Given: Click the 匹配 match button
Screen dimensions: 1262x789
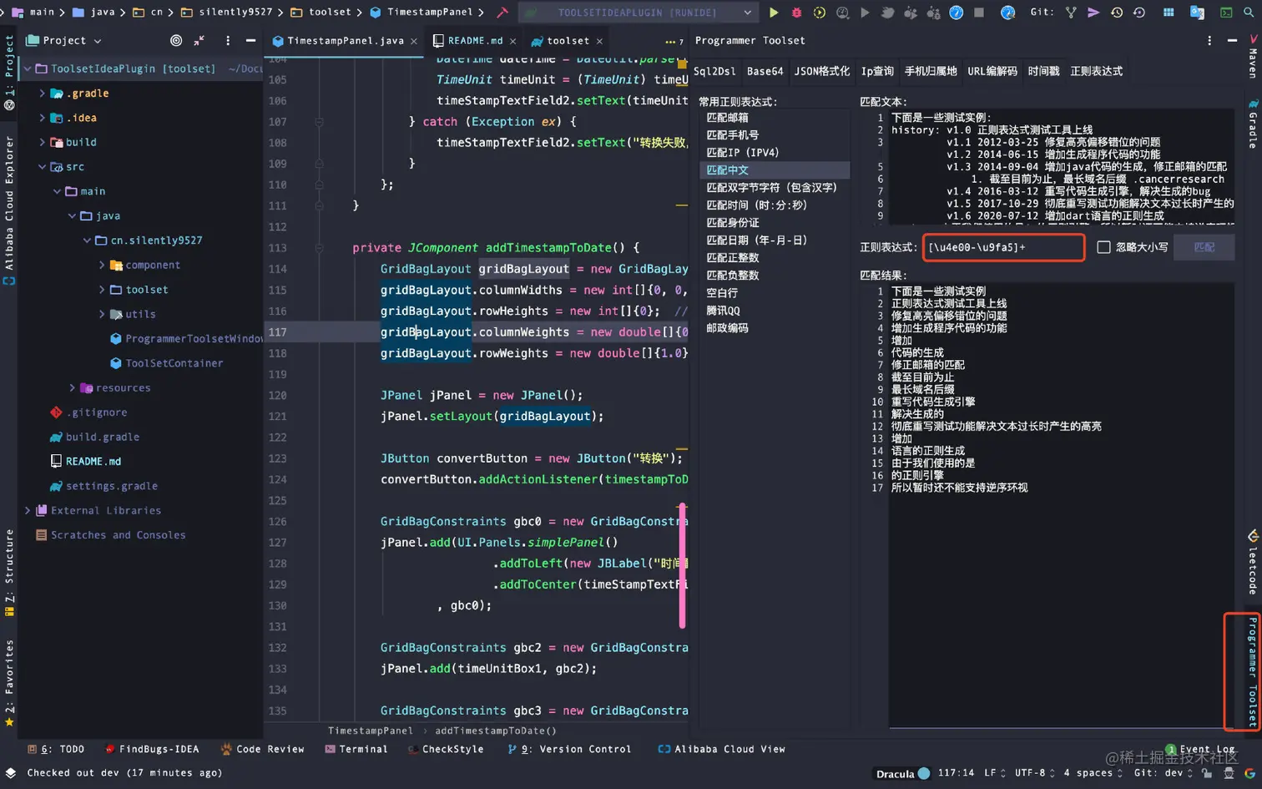Looking at the screenshot, I should point(1204,247).
